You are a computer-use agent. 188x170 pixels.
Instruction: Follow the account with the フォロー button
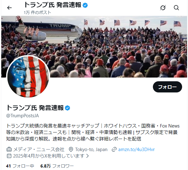(x=167, y=87)
